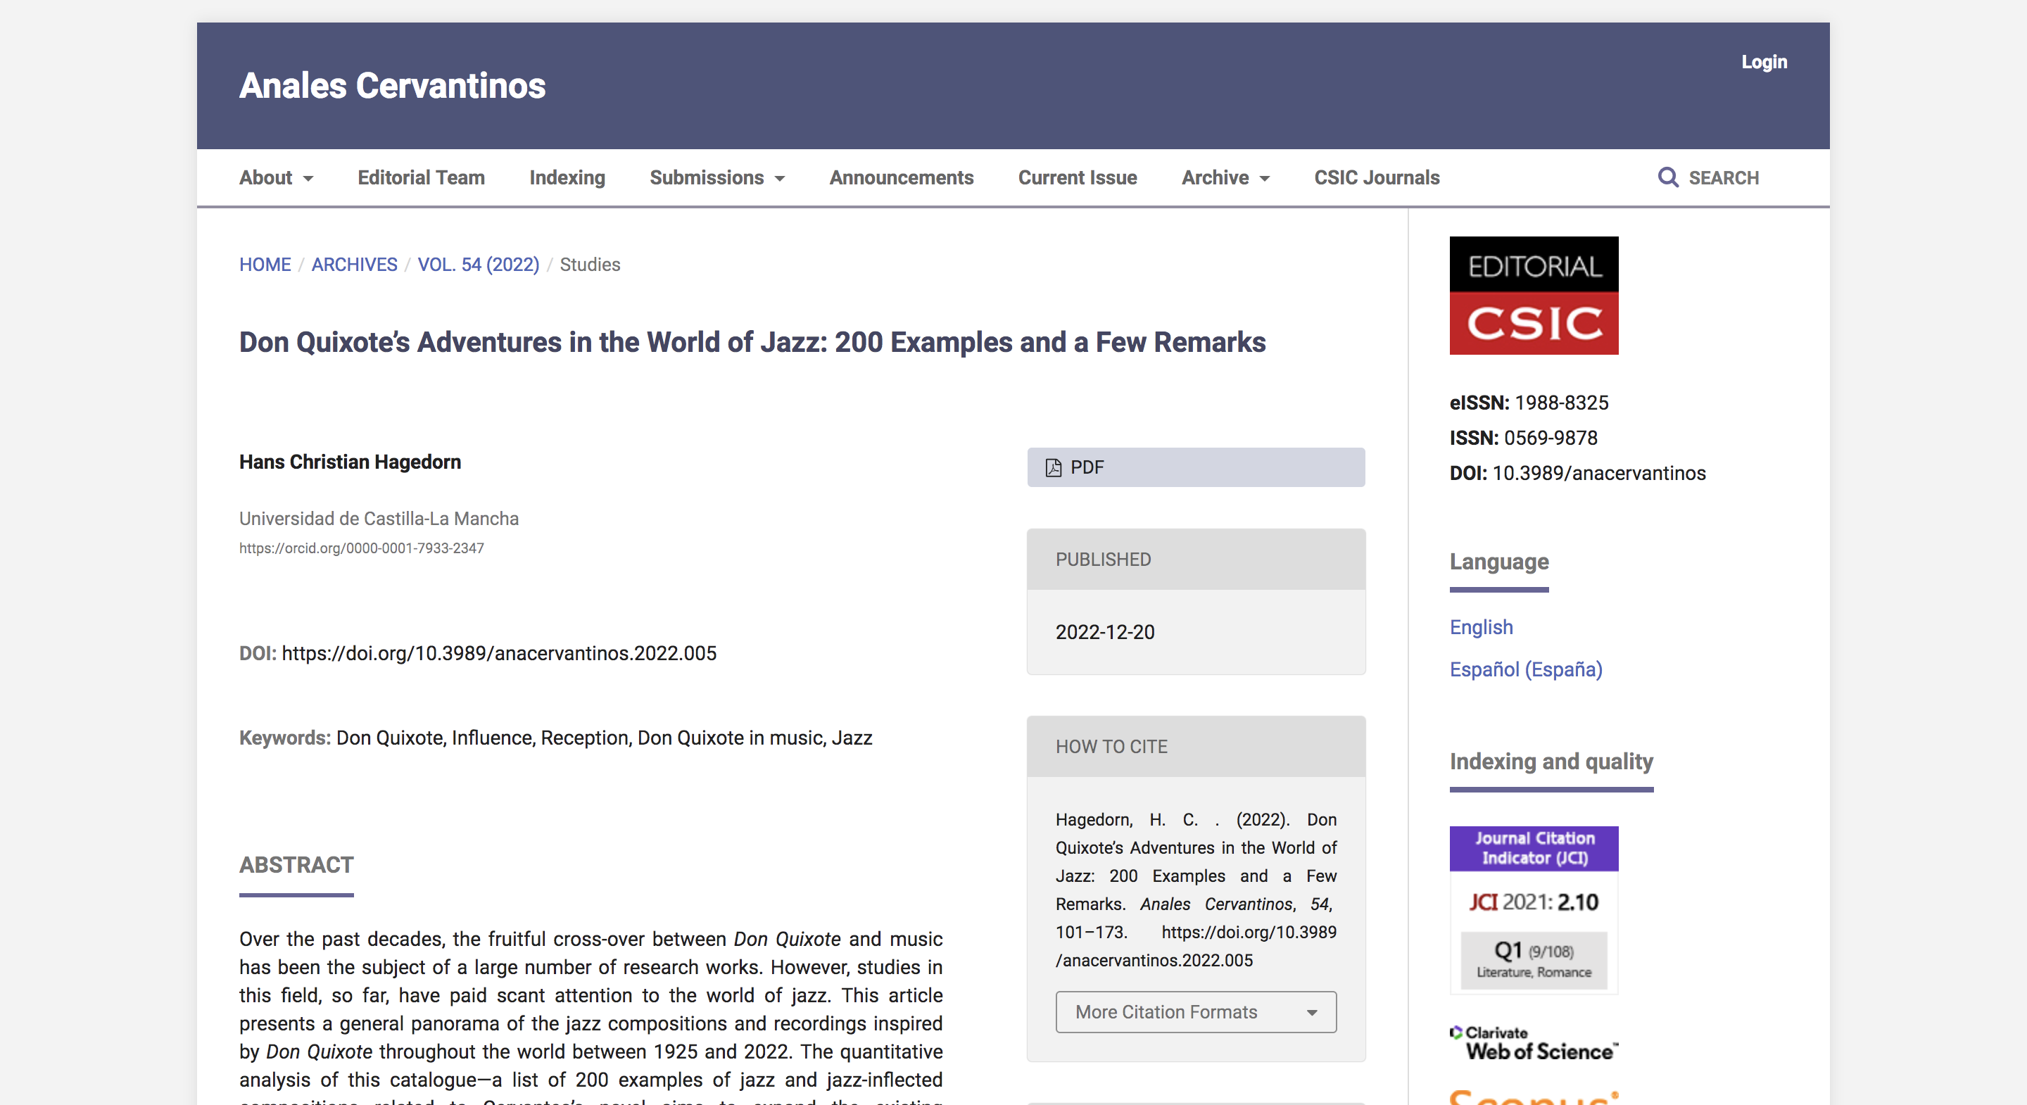The width and height of the screenshot is (2027, 1105).
Task: Go to Editorial Team page
Action: coord(421,178)
